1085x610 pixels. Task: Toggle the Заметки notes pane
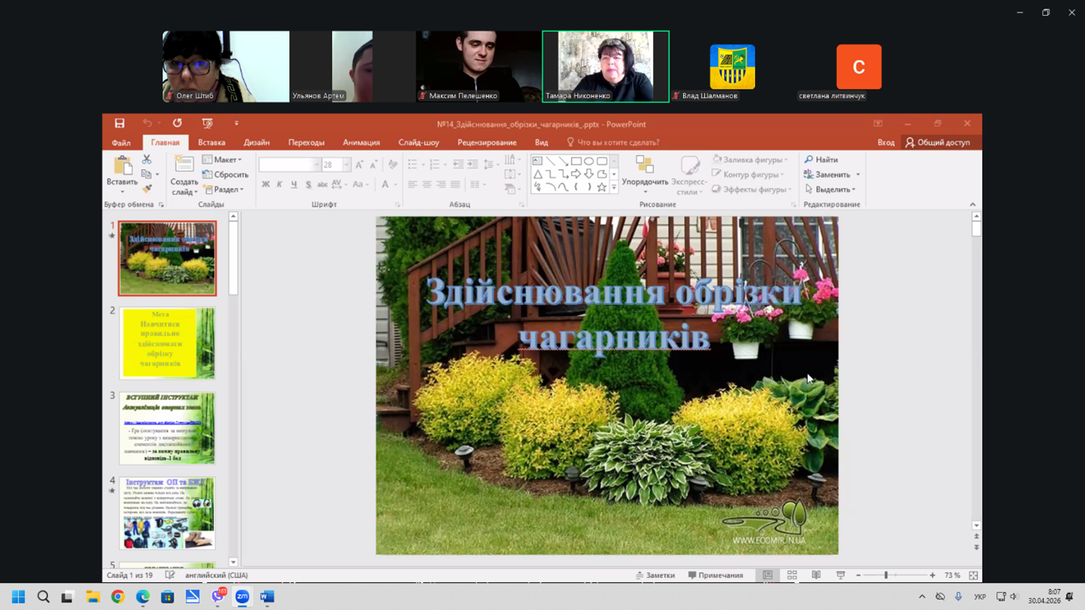pyautogui.click(x=655, y=575)
